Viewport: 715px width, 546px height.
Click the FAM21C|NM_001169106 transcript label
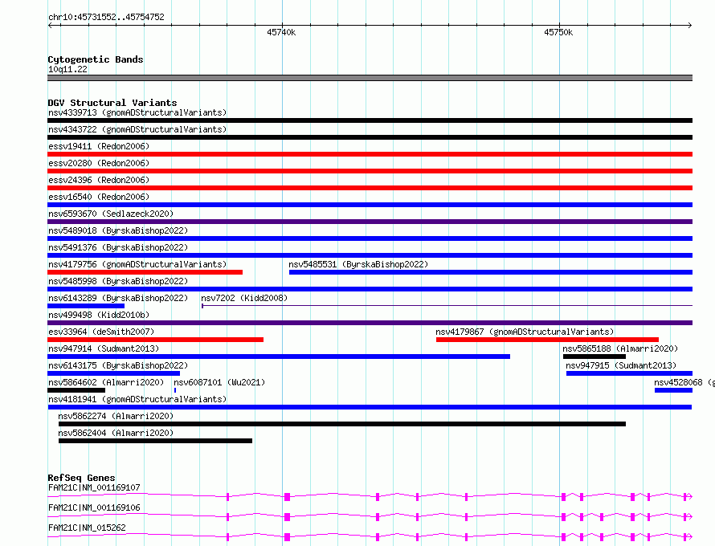94,507
